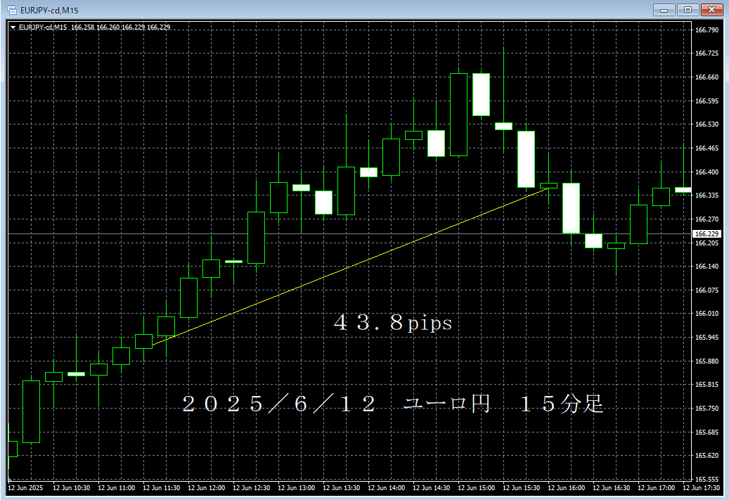Select the EURJPY-cd,M15 chart title text
729x500 pixels.
click(x=46, y=10)
